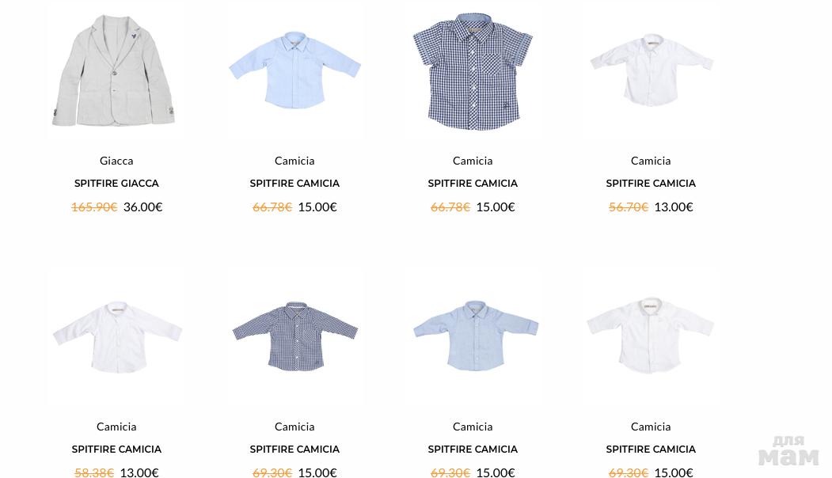
Task: Open the Giacca category label
Action: (116, 161)
